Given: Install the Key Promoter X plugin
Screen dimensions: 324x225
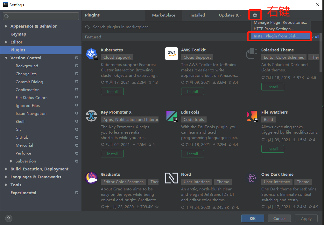Looking at the screenshot, I should point(112,154).
